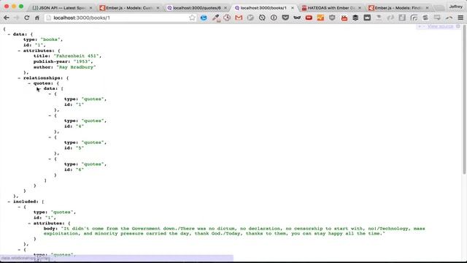Click the clock extension icon
The width and height of the screenshot is (467, 263).
[227, 18]
